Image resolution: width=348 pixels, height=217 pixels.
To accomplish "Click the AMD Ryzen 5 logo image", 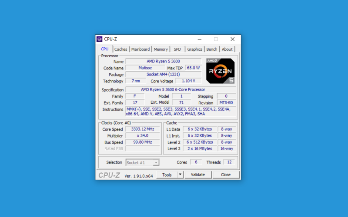I will pos(220,71).
